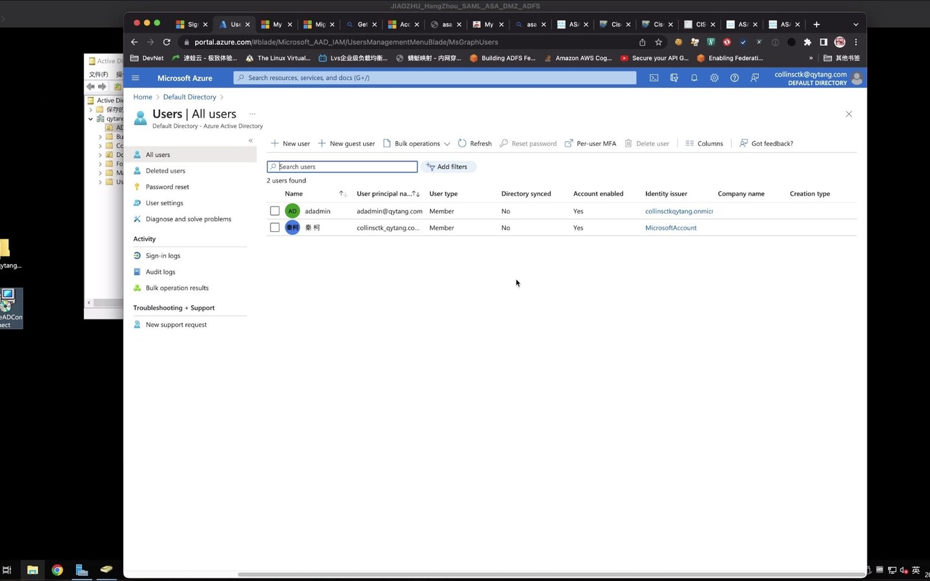Go to Default Directory breadcrumb
The height and width of the screenshot is (581, 930).
coord(189,97)
